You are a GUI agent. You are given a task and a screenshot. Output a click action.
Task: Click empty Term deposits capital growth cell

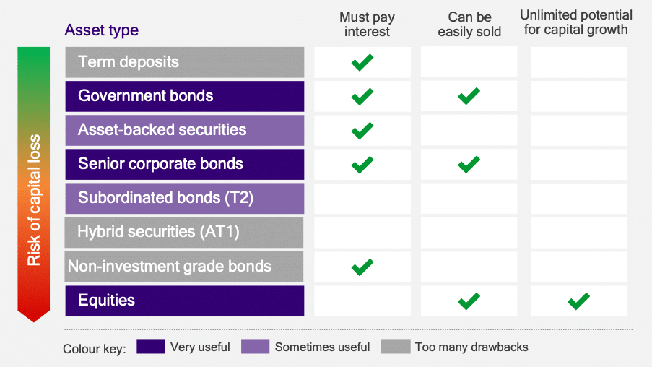(x=578, y=62)
